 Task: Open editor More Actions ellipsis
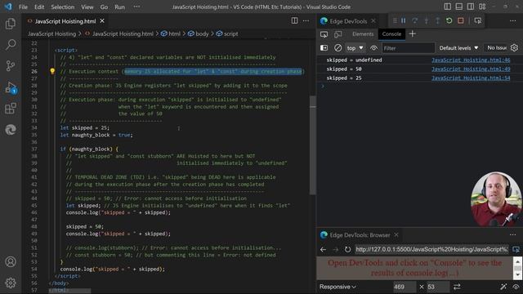pyautogui.click(x=306, y=20)
